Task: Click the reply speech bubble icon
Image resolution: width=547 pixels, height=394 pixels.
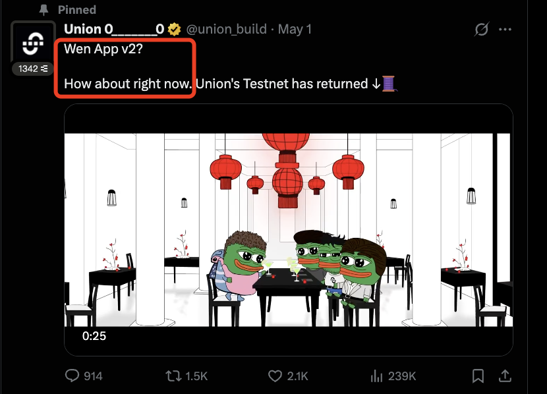Action: point(72,376)
